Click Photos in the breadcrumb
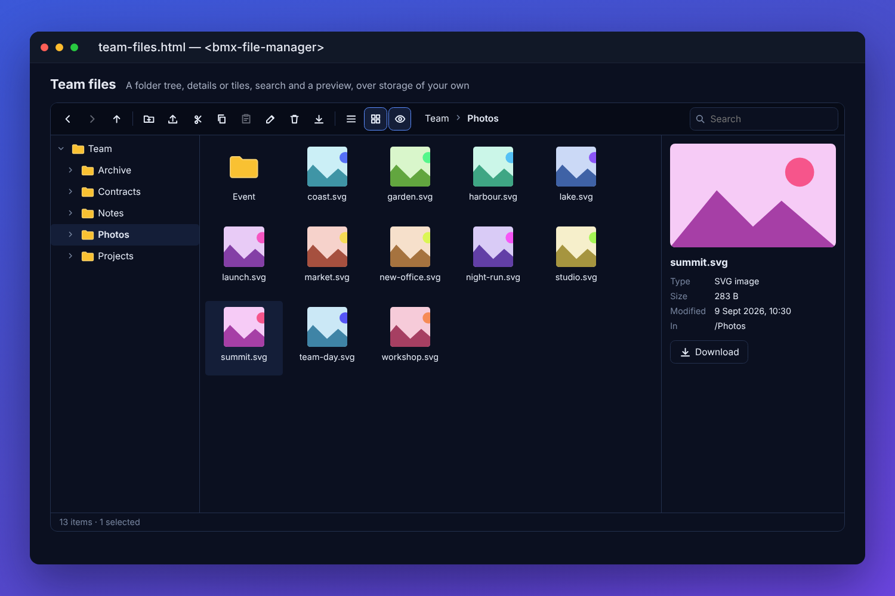This screenshot has width=895, height=596. [483, 119]
